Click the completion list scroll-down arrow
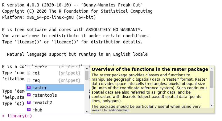 coord(87,111)
